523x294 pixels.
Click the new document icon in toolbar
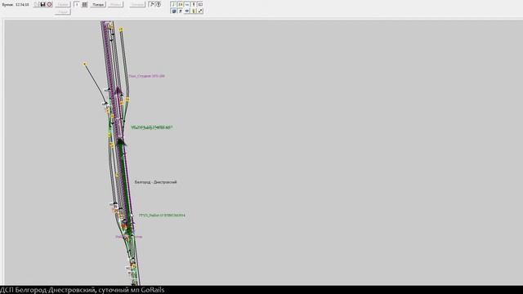[36, 4]
